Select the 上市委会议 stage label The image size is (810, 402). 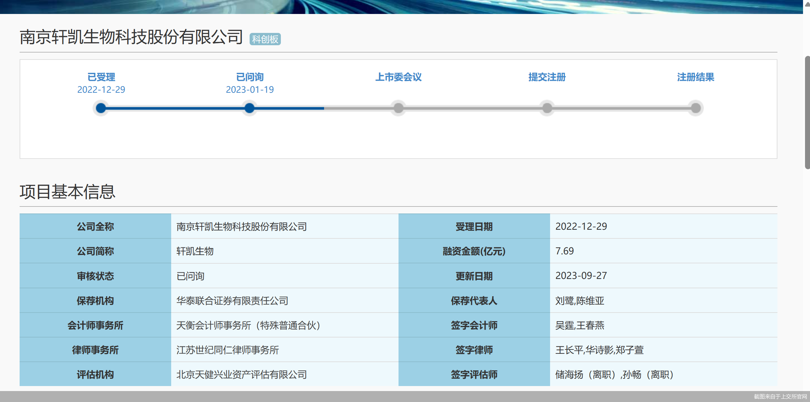pos(398,77)
